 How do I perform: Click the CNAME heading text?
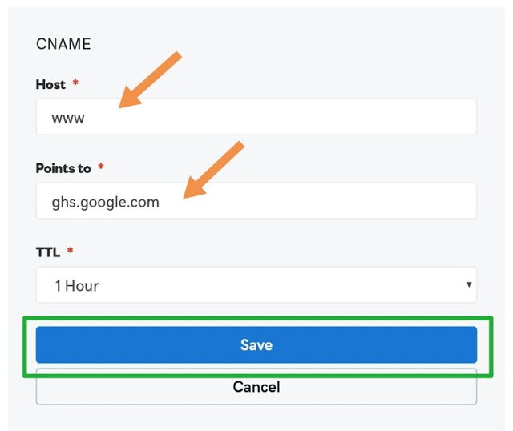tap(63, 44)
